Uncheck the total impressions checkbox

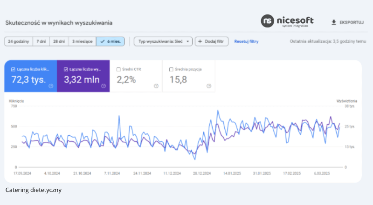[x=66, y=69]
